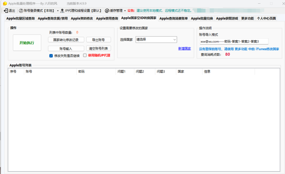Open the Apple查询余额/禁用 tab
Viewport: 285px width, 174px height.
click(53, 19)
